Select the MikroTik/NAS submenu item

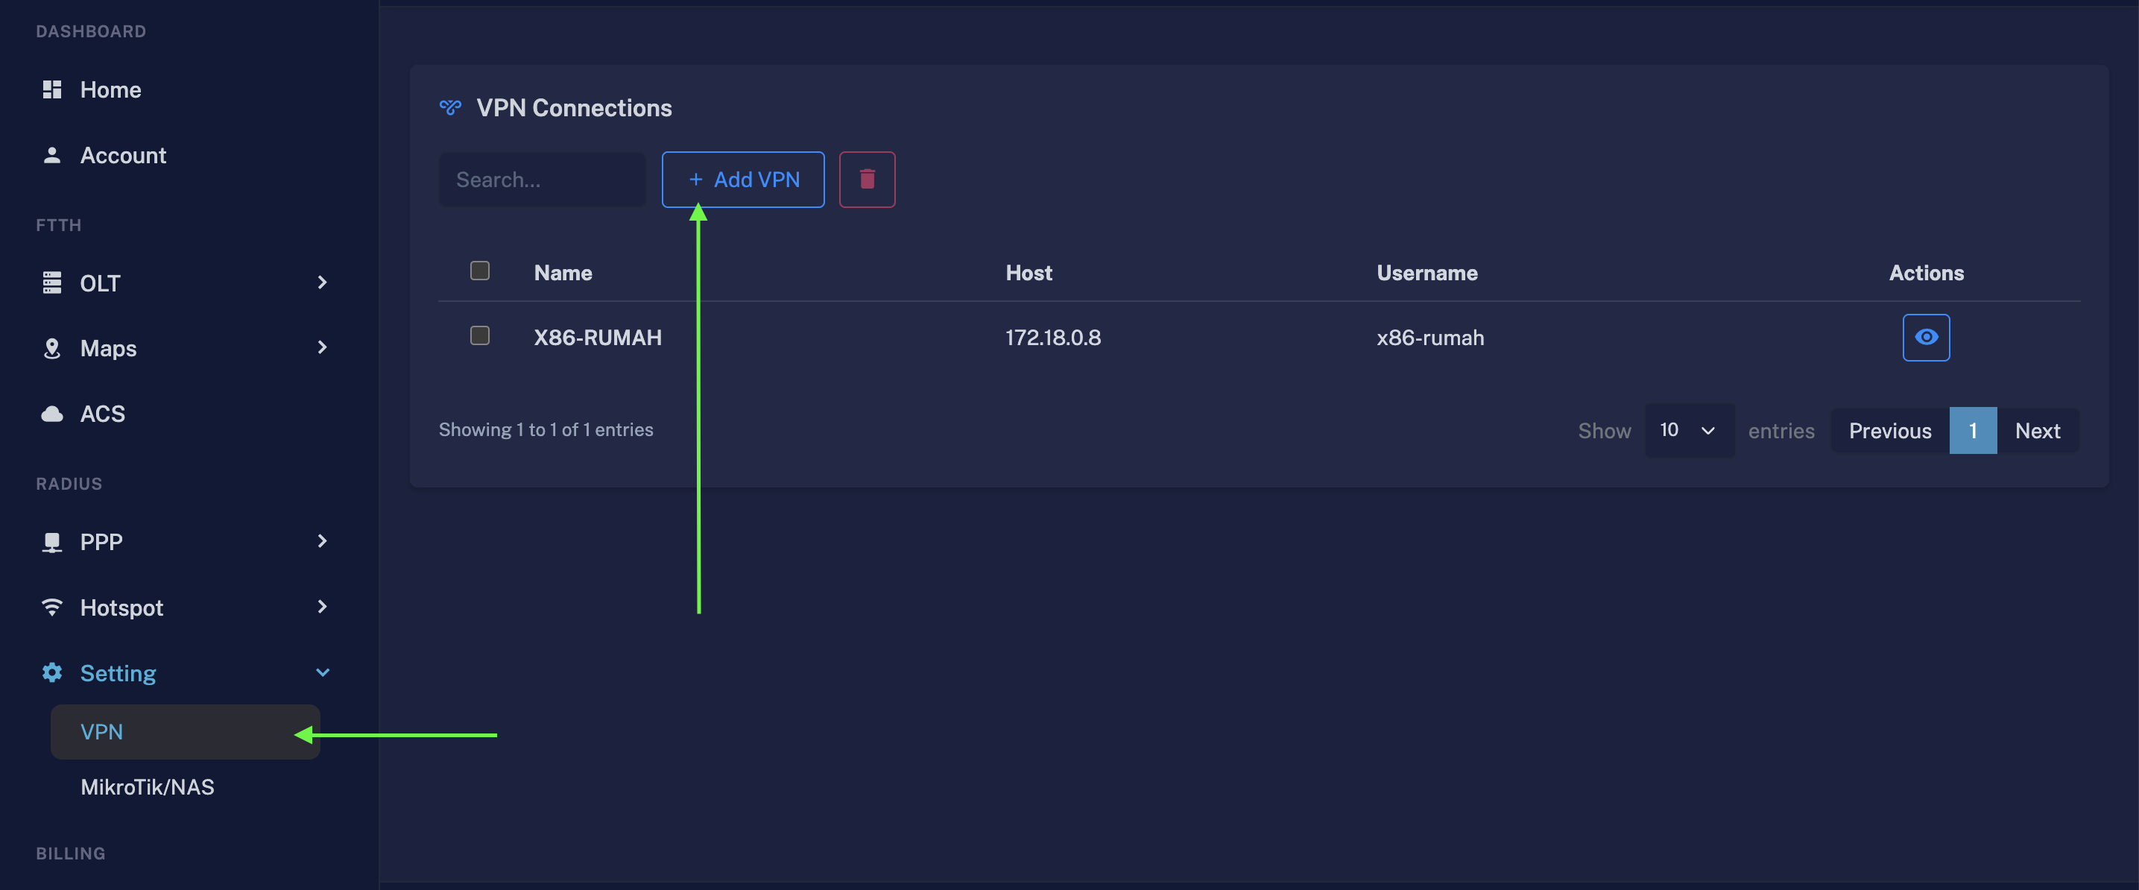pyautogui.click(x=147, y=787)
